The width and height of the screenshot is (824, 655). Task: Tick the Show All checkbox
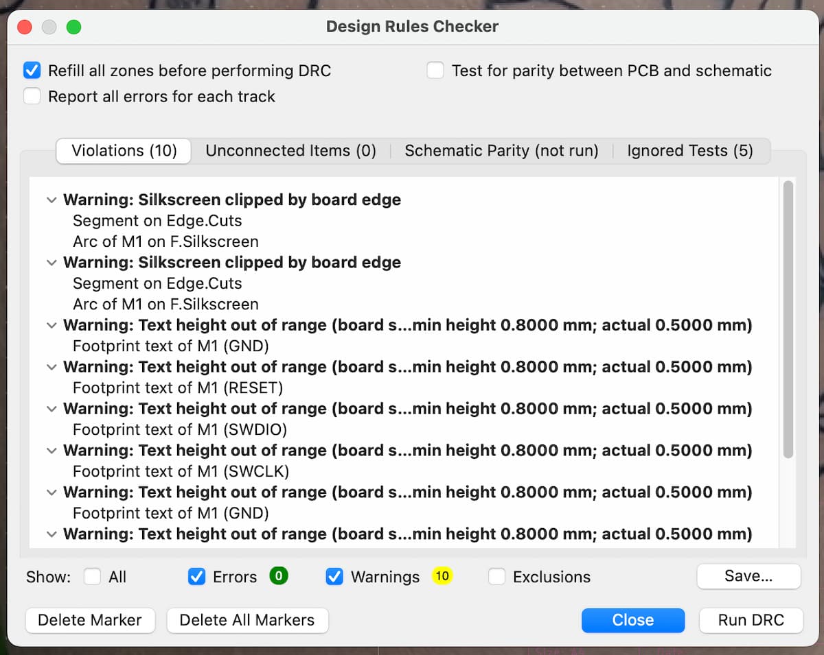pos(92,577)
